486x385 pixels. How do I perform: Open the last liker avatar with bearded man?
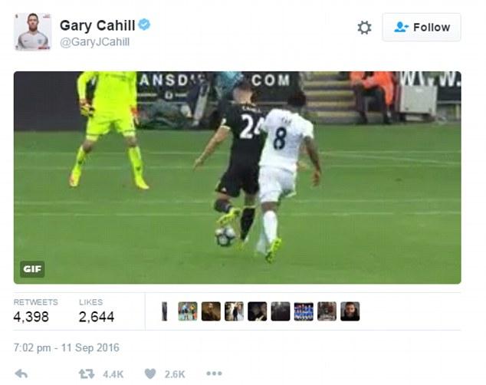click(350, 311)
